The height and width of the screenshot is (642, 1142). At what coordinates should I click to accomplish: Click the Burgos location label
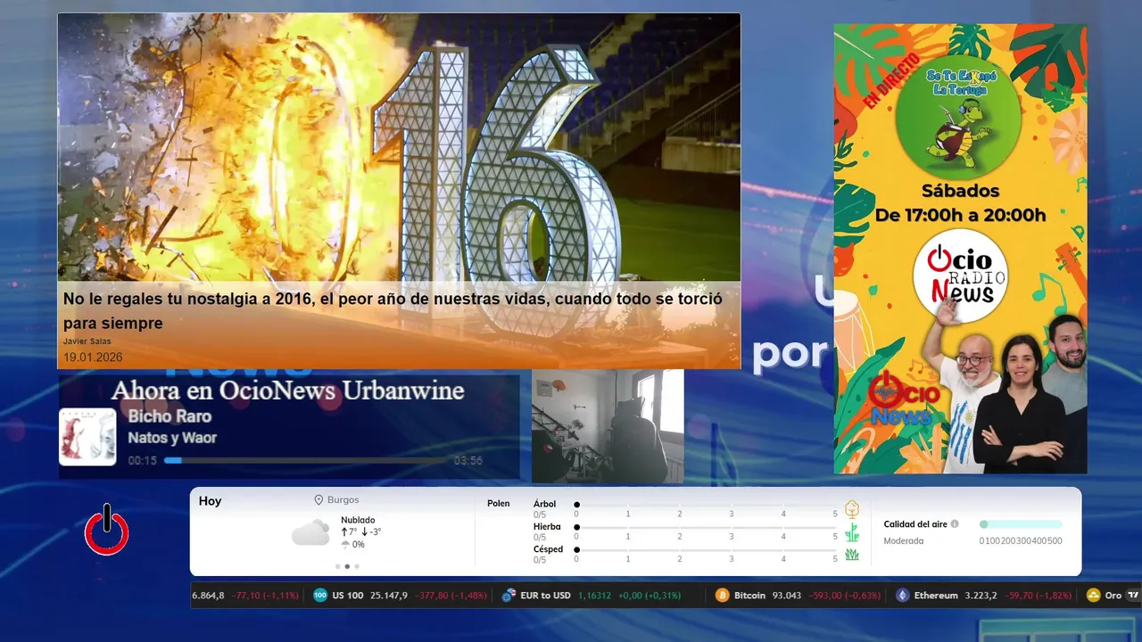point(343,500)
